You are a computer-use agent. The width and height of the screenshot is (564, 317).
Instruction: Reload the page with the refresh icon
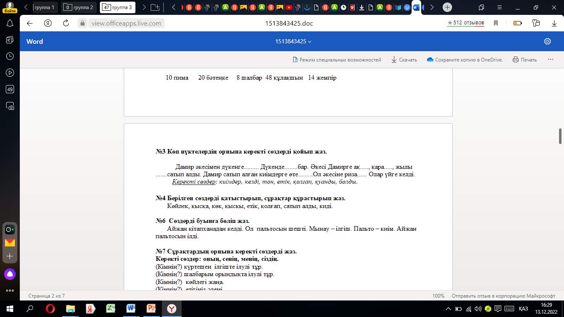coord(66,23)
